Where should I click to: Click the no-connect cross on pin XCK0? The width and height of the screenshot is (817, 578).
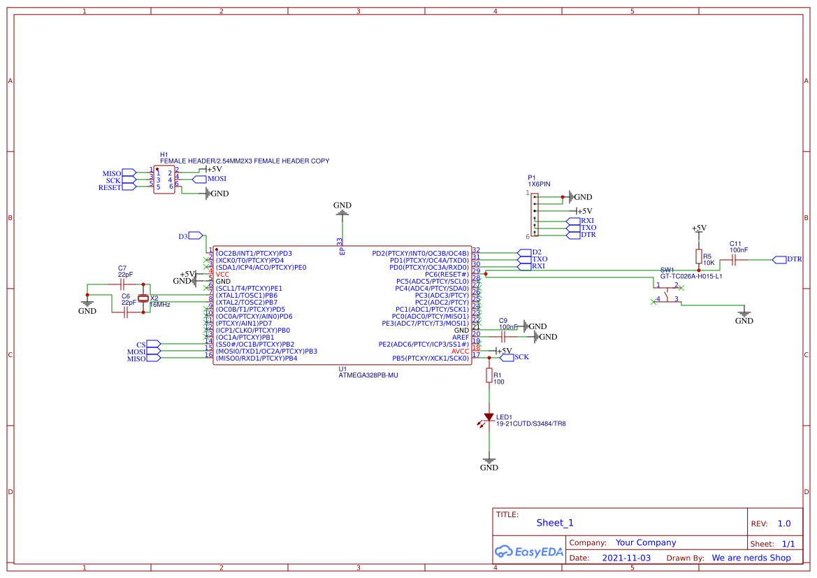coord(205,259)
